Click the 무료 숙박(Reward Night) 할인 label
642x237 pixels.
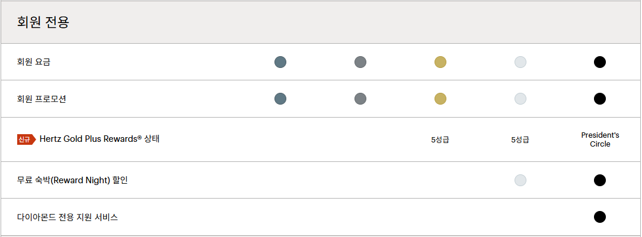coord(72,180)
